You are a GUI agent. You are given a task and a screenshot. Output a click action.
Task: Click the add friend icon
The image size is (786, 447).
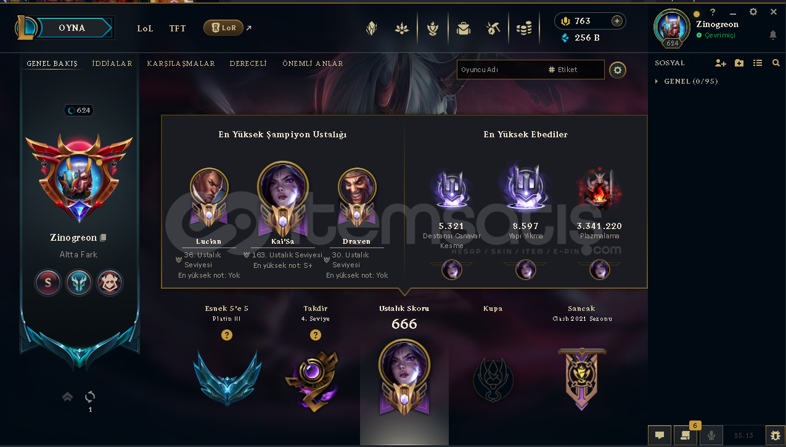tap(721, 63)
